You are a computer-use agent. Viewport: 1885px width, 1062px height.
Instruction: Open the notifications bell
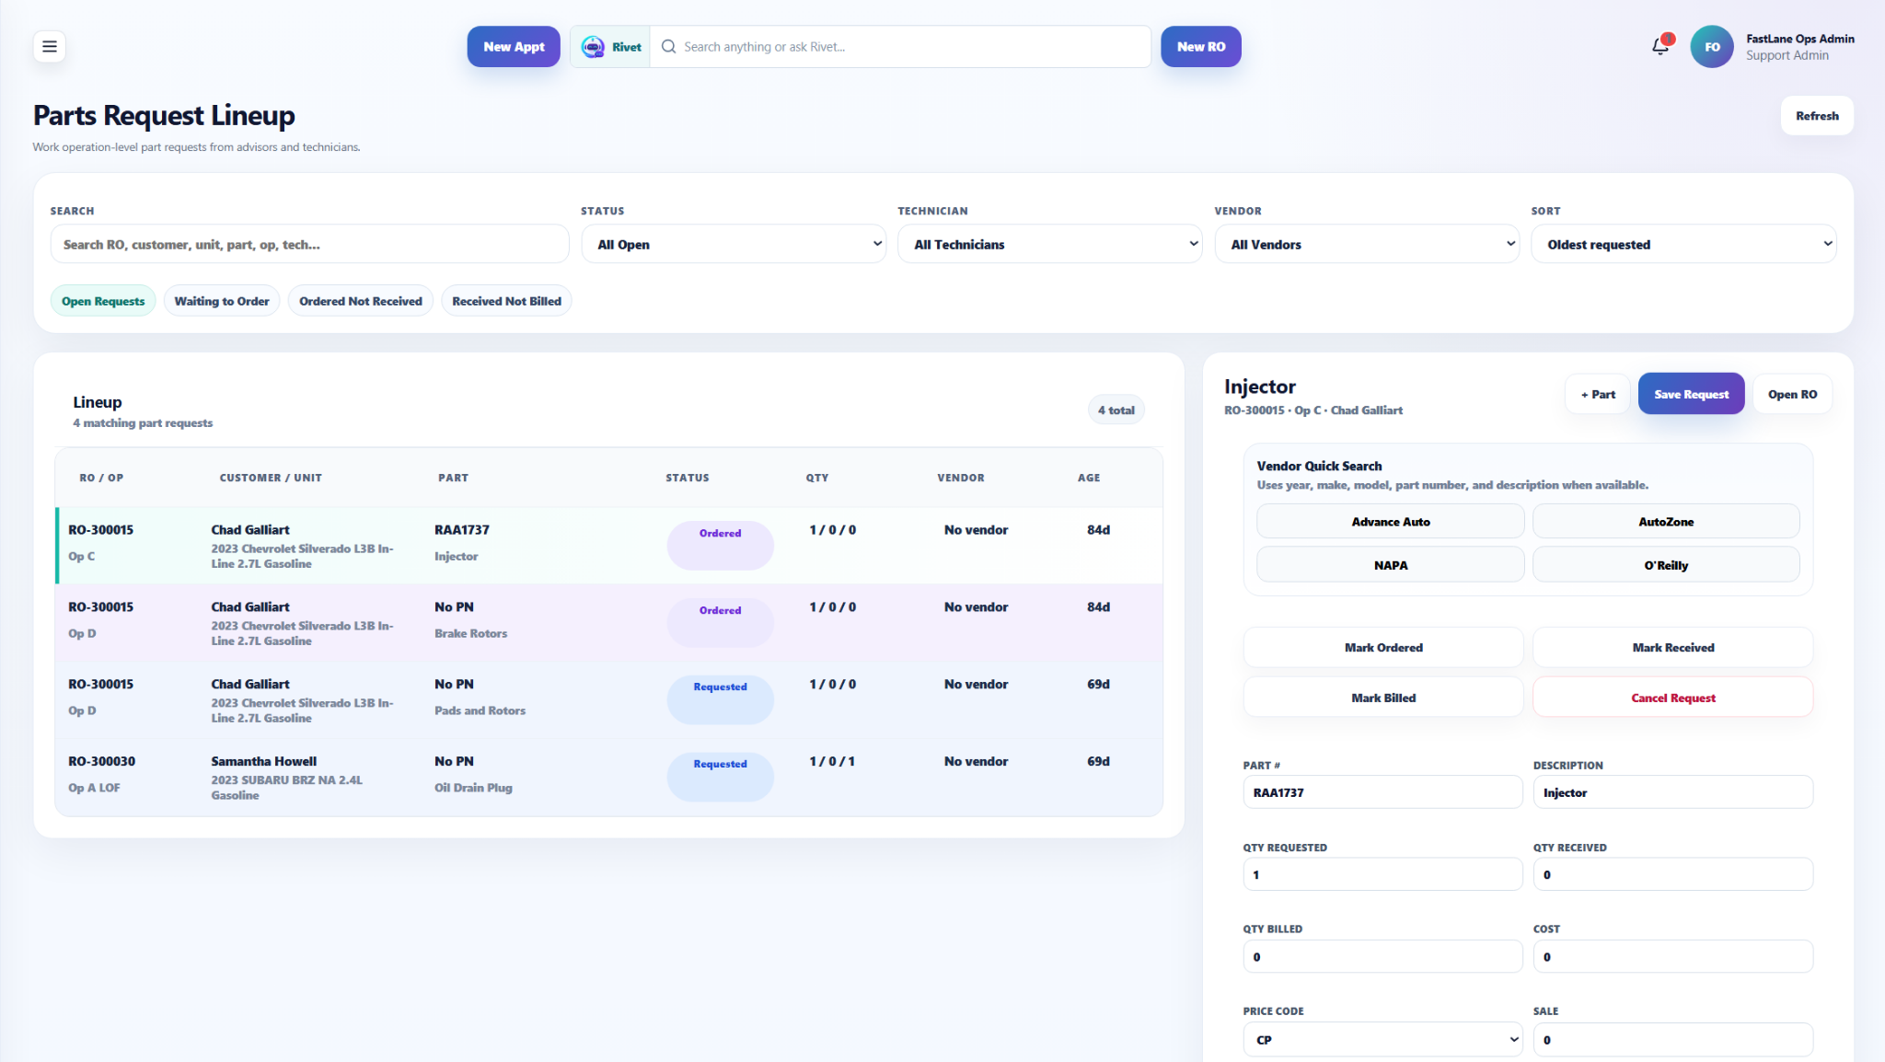(x=1660, y=46)
